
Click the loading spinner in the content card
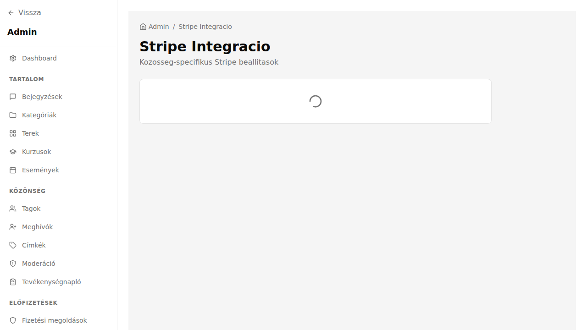click(315, 101)
